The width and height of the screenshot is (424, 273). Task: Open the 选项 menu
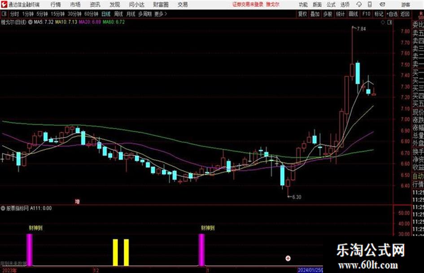click(x=345, y=4)
